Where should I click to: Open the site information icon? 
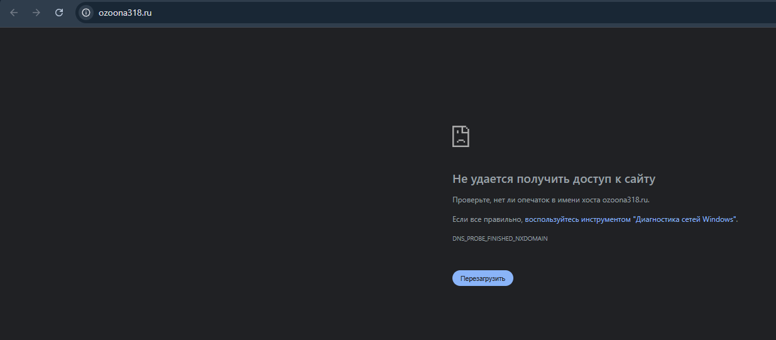(86, 13)
